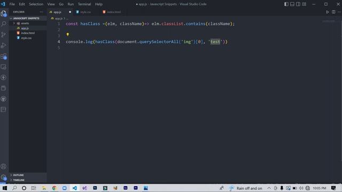Open the File menu
The width and height of the screenshot is (342, 192).
click(12, 4)
